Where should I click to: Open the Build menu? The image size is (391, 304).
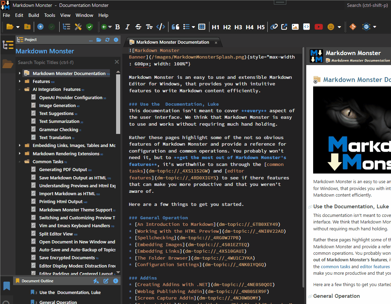coord(34,15)
